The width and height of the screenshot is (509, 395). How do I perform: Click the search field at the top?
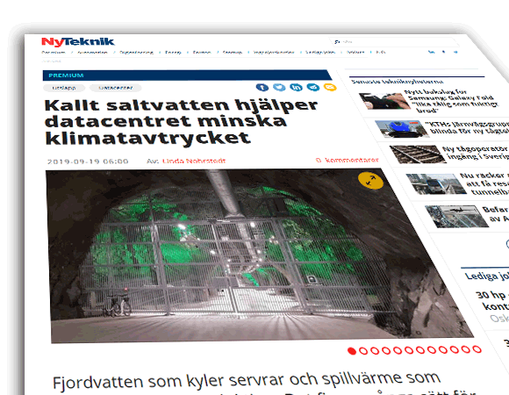tap(394, 42)
